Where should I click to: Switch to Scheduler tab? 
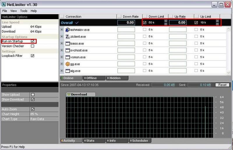[140, 140]
